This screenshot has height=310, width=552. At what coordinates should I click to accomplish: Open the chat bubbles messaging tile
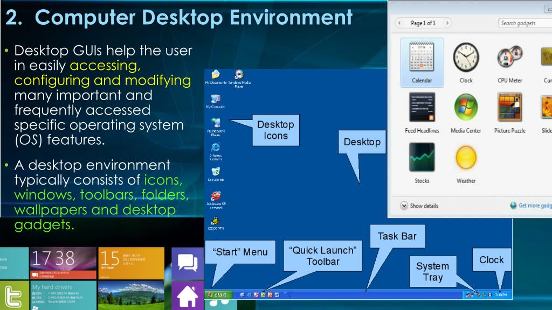(188, 263)
